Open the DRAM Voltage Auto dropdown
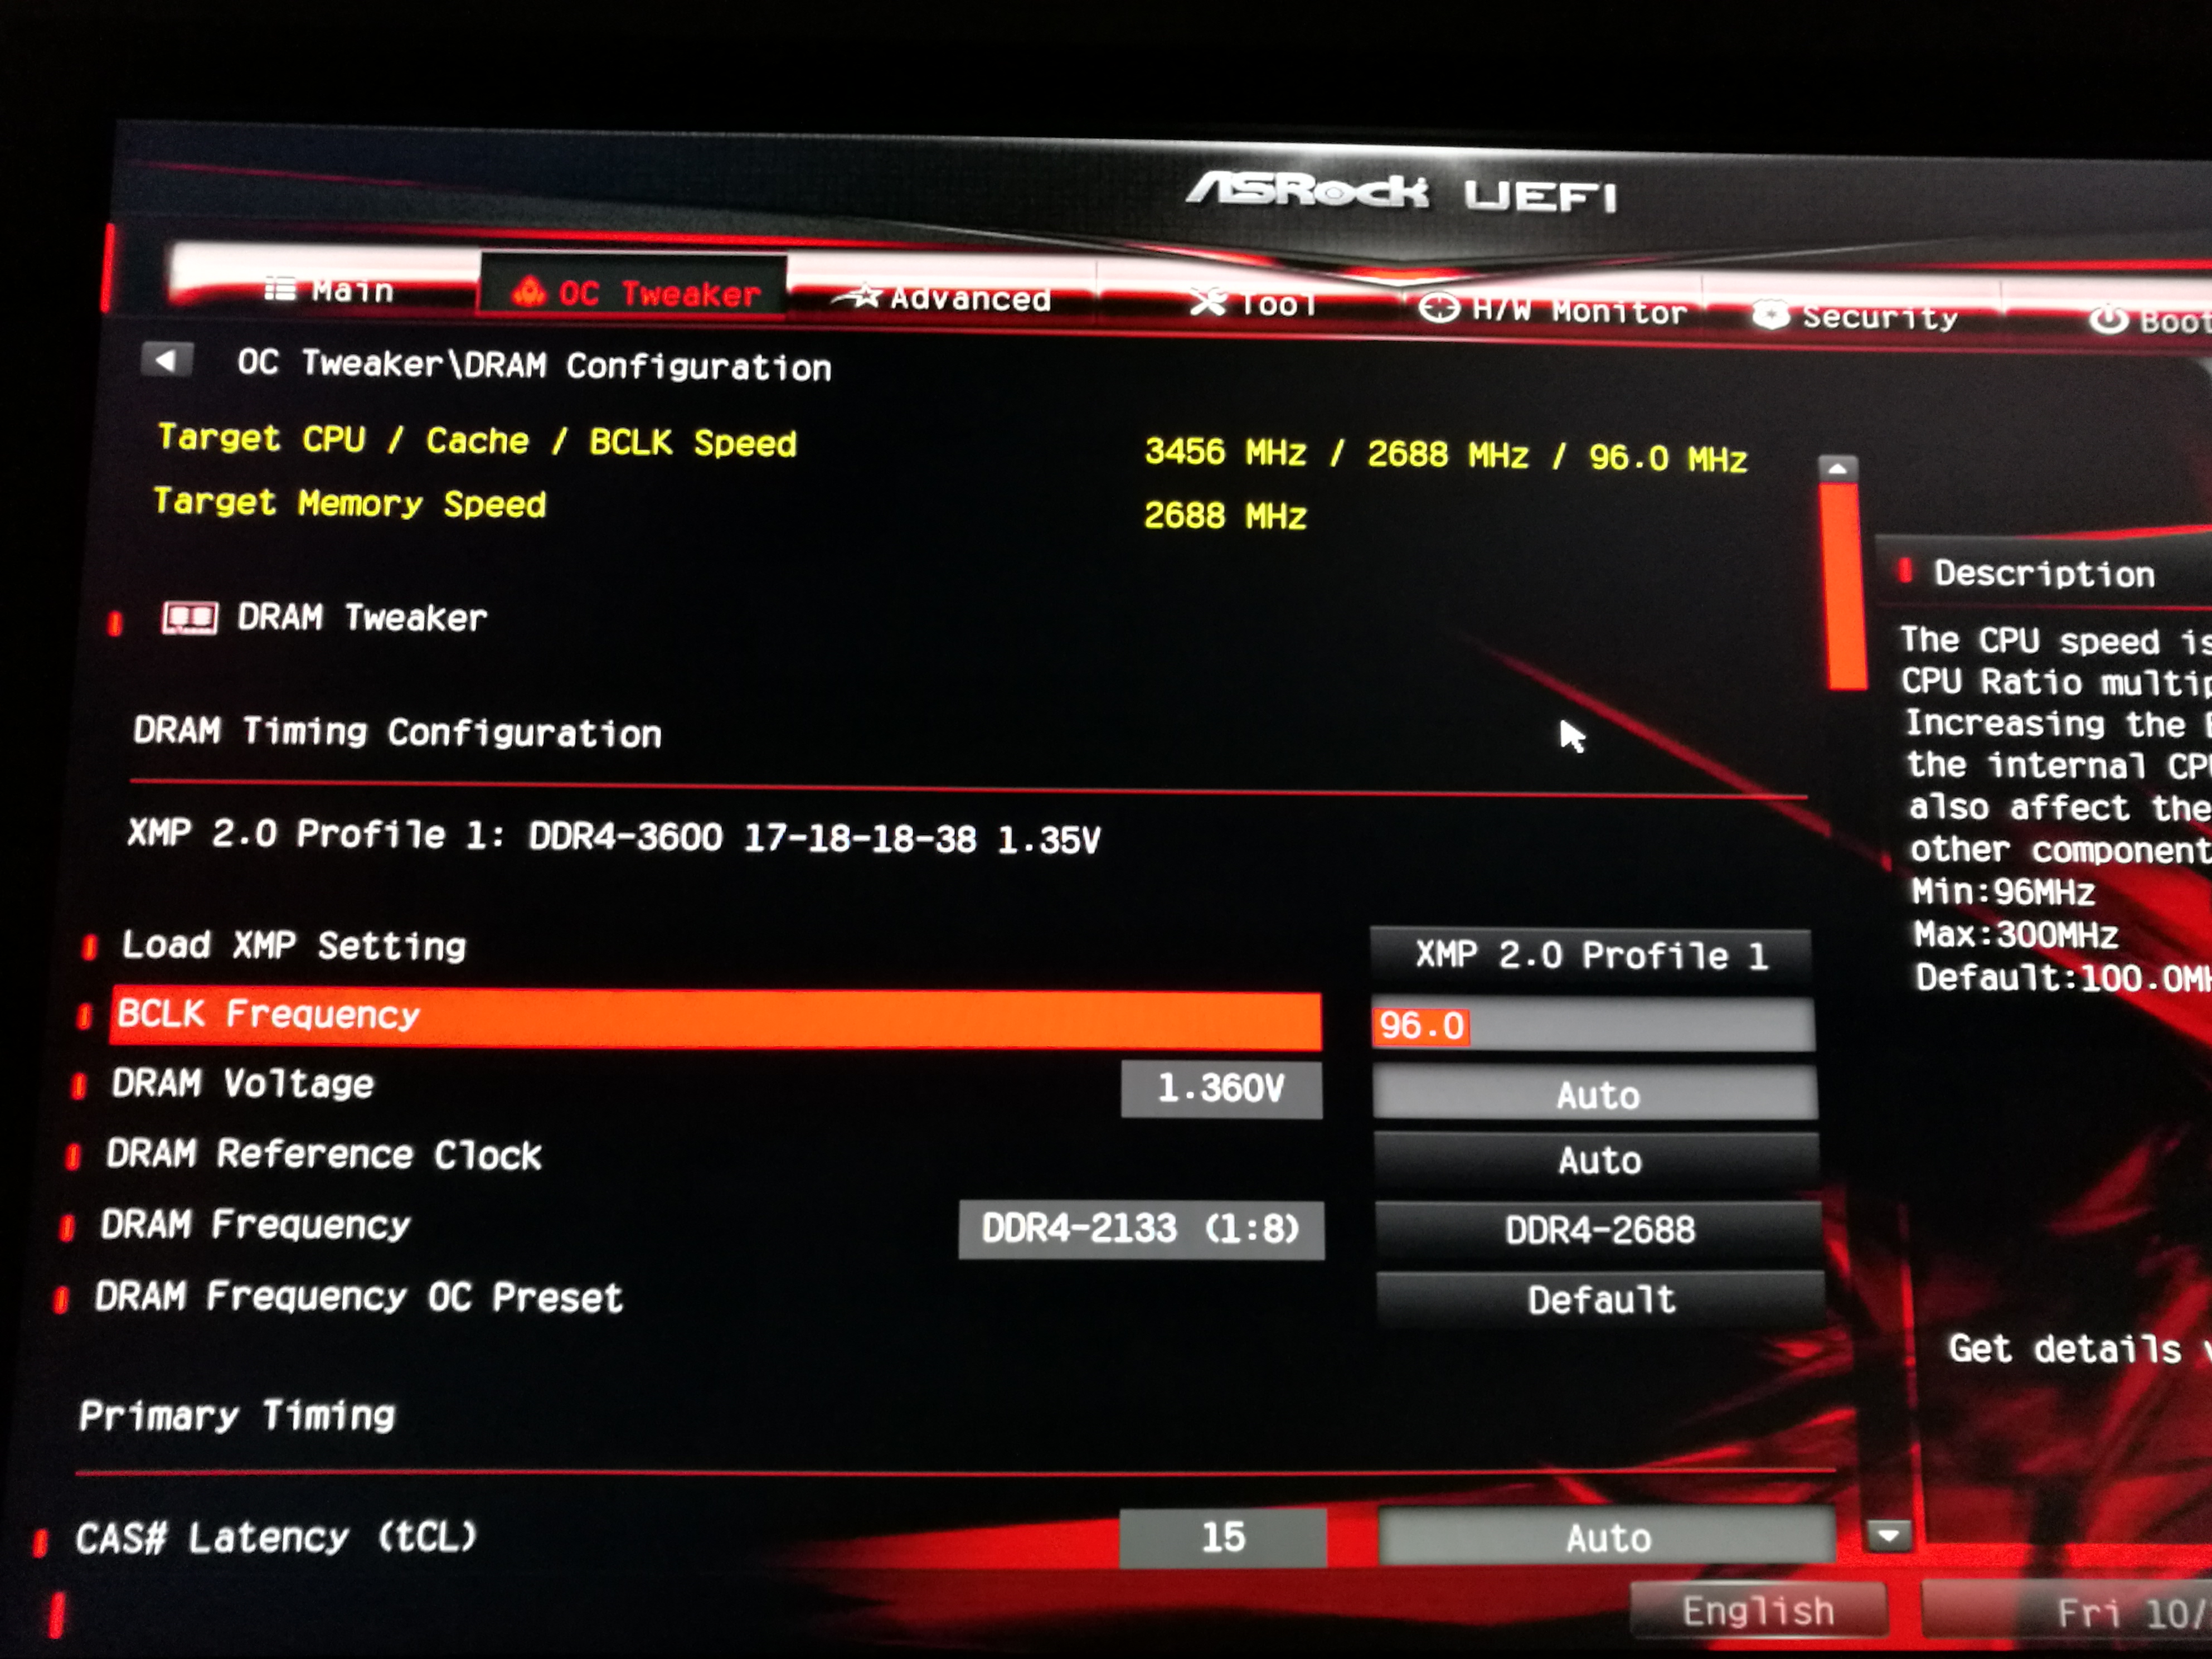This screenshot has width=2212, height=1659. pos(1595,1094)
